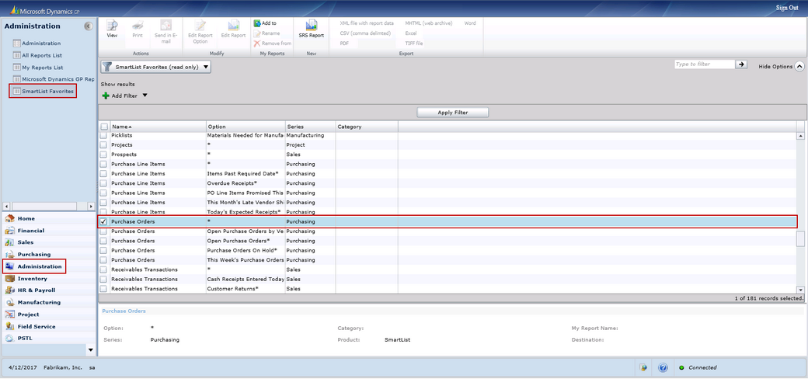The height and width of the screenshot is (379, 808).
Task: Open the Help icon in status bar
Action: point(663,367)
